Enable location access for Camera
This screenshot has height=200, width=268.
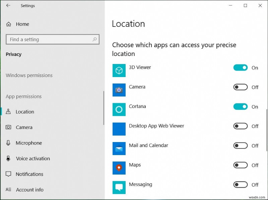240,87
